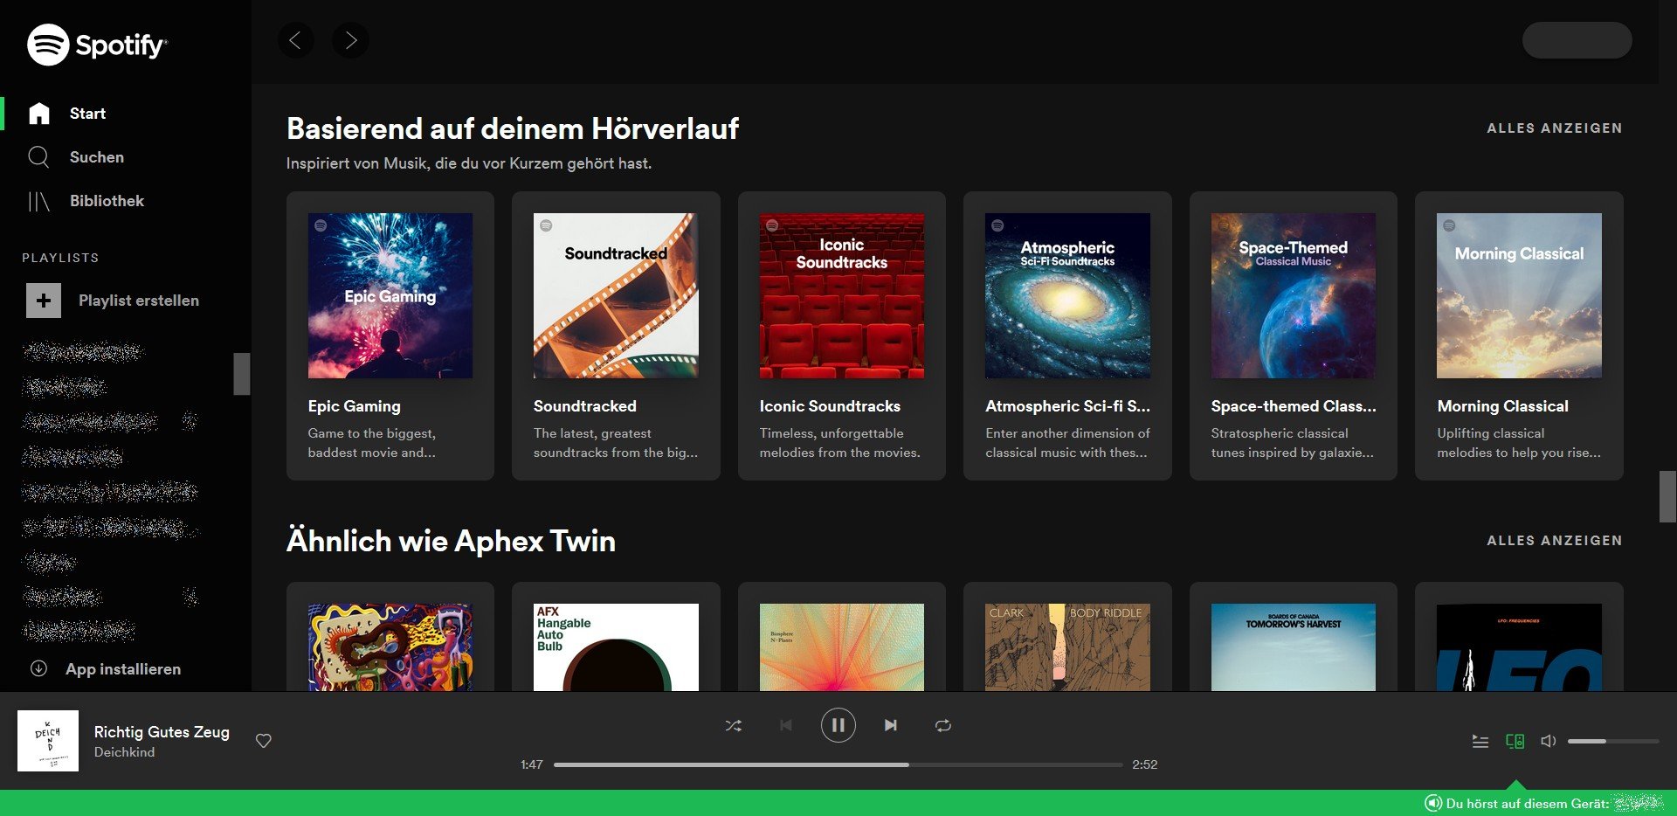Toggle shuffle playback
1677x816 pixels.
pyautogui.click(x=734, y=725)
